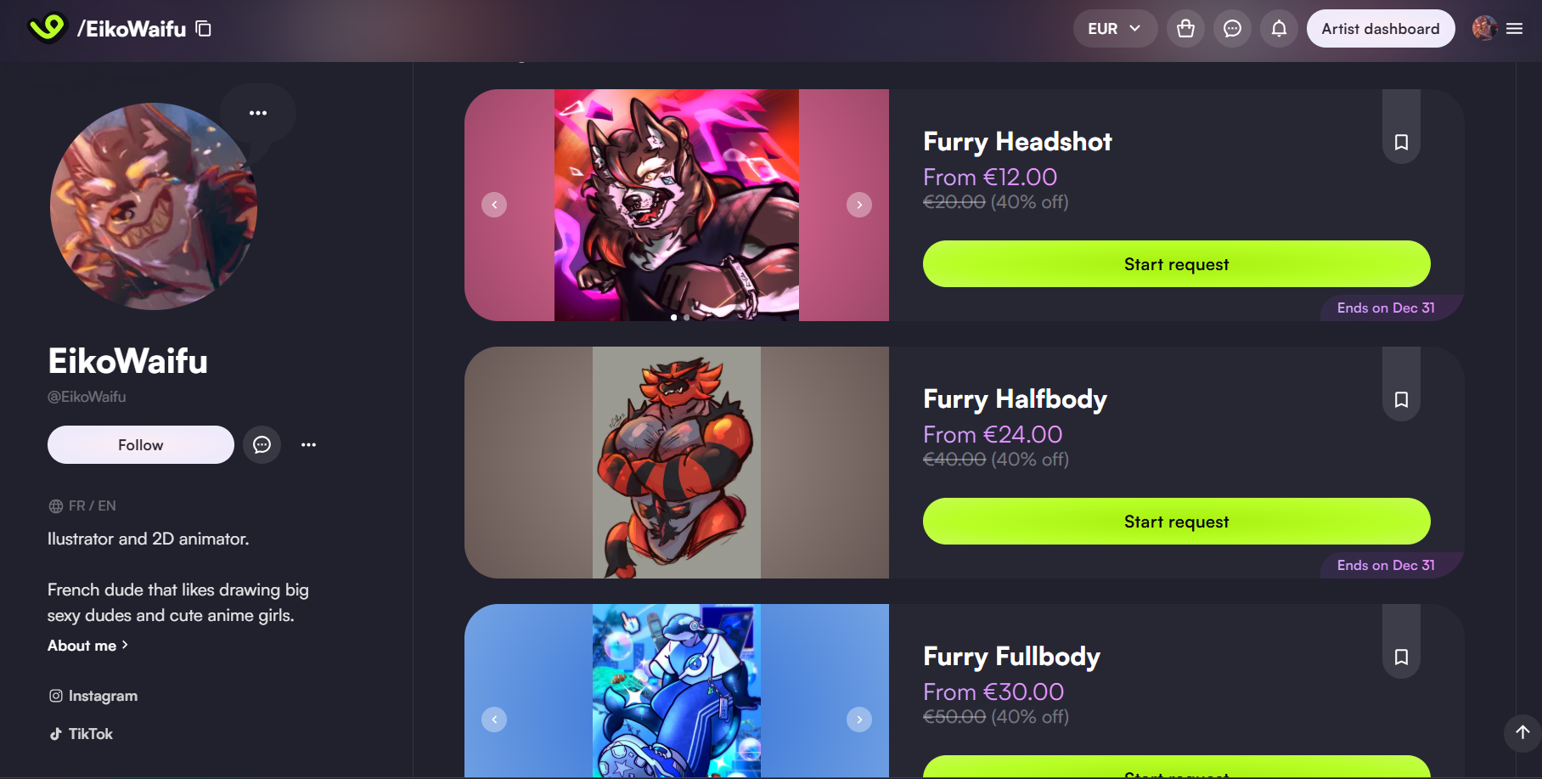This screenshot has width=1542, height=779.
Task: Expand the About me section
Action: point(87,646)
